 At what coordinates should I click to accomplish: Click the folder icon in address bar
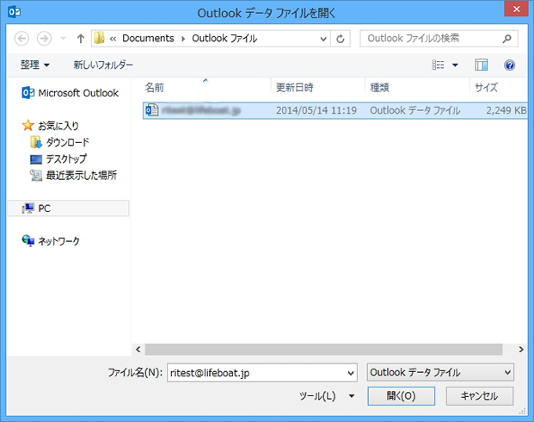(99, 38)
